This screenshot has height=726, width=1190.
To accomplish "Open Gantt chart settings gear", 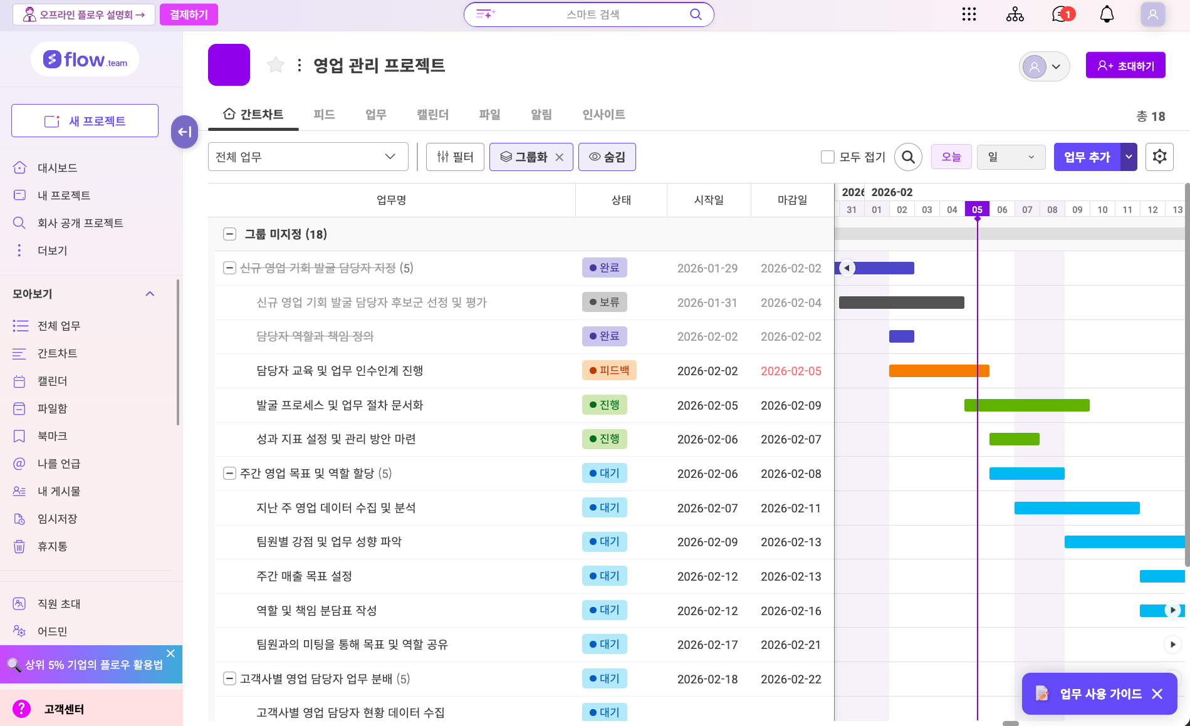I will [x=1159, y=157].
